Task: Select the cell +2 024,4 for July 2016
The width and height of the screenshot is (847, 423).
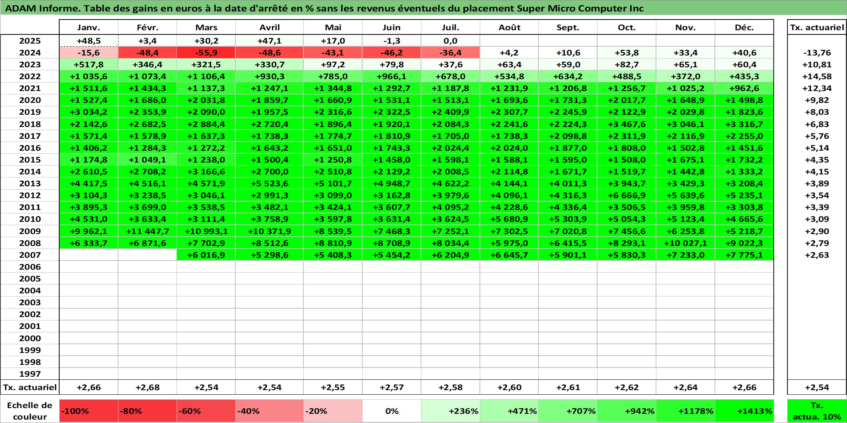Action: [450, 148]
